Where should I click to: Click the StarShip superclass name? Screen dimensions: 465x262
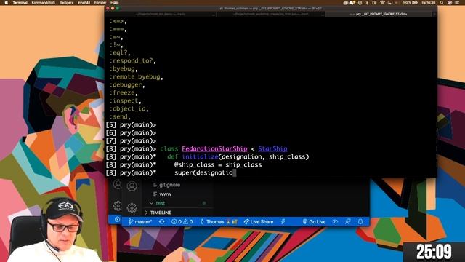(x=272, y=148)
